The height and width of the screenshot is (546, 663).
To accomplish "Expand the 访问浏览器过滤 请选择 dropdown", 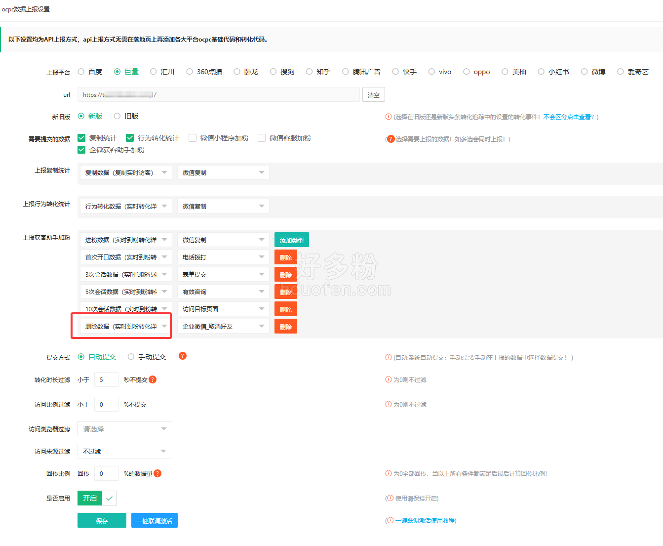I will click(x=124, y=429).
